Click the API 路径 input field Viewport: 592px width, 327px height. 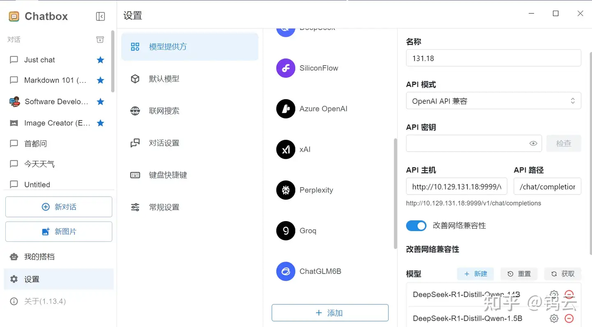point(548,186)
